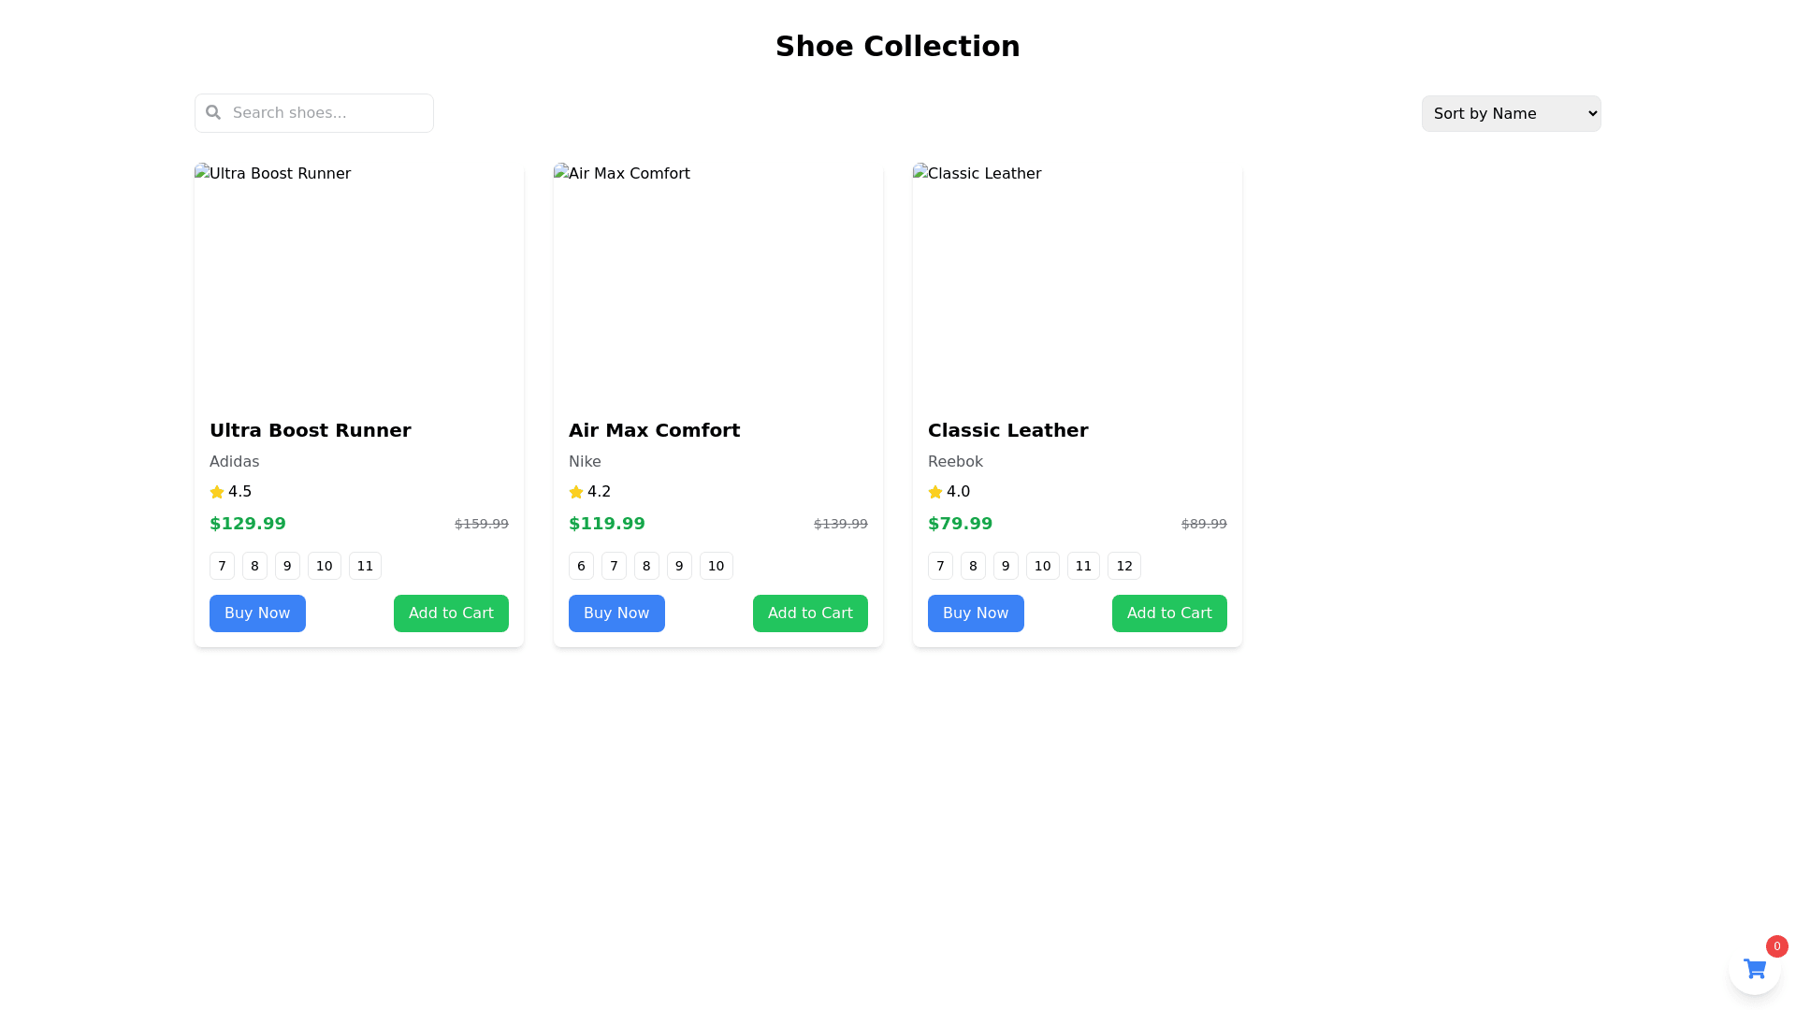Click the Air Max Comfort product title
Viewport: 1796px width, 1010px height.
click(654, 430)
